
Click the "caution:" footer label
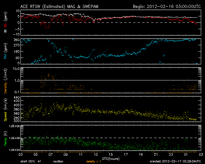58,161
